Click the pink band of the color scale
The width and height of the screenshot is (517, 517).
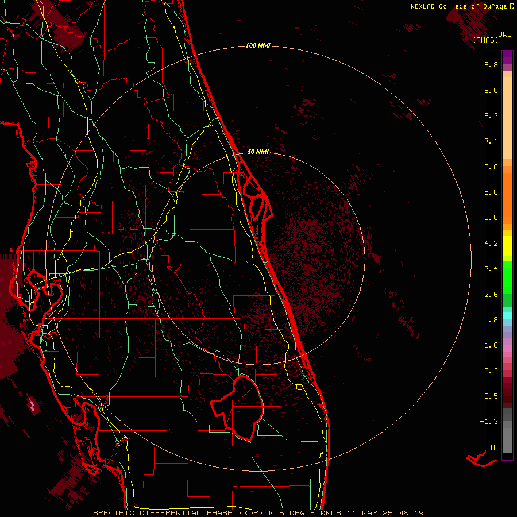pyautogui.click(x=507, y=348)
